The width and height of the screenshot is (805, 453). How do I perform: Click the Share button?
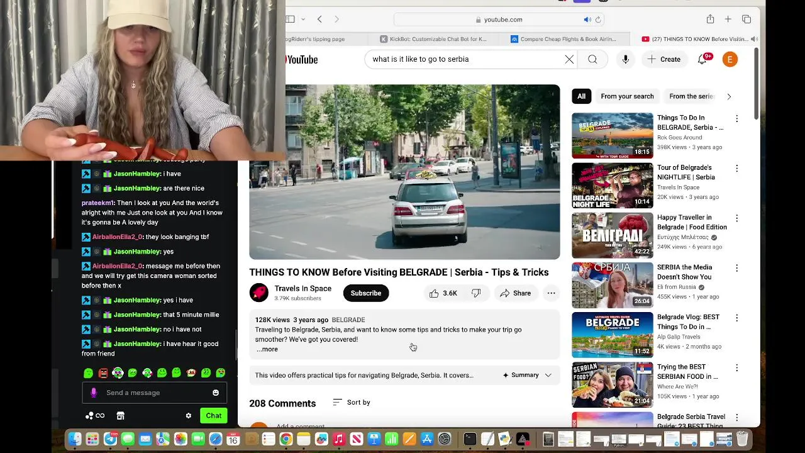(x=515, y=293)
